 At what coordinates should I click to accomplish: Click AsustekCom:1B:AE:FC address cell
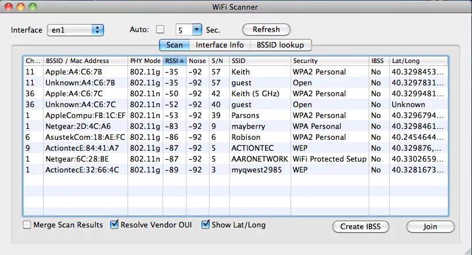click(85, 137)
